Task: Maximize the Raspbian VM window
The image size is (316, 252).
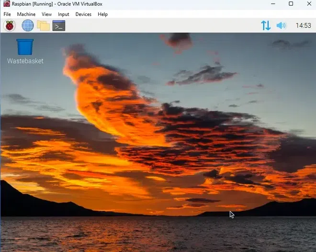Action: point(291,4)
